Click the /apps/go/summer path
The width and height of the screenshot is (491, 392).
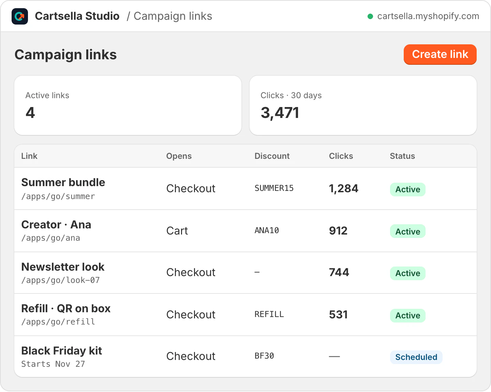pos(58,197)
